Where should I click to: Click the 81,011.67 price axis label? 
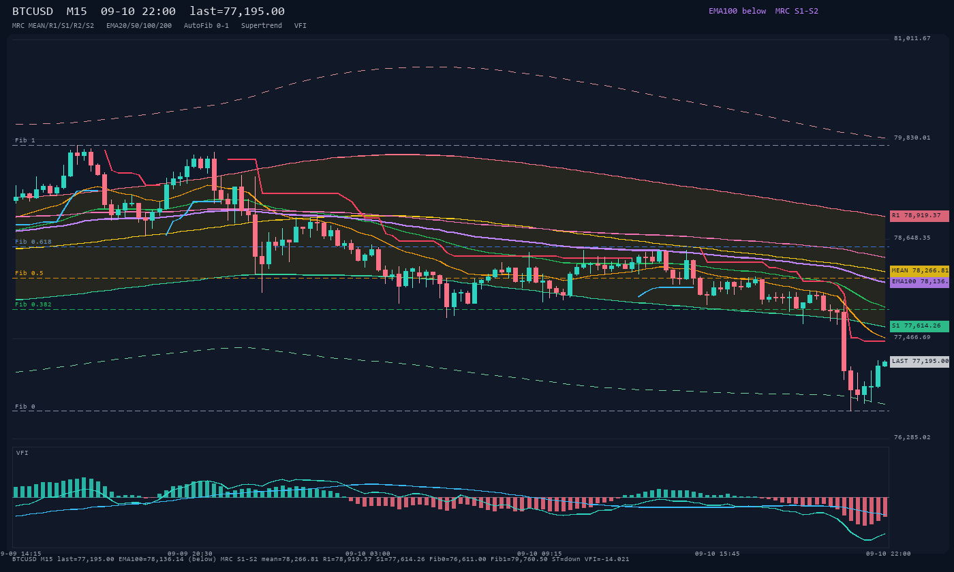pyautogui.click(x=912, y=39)
